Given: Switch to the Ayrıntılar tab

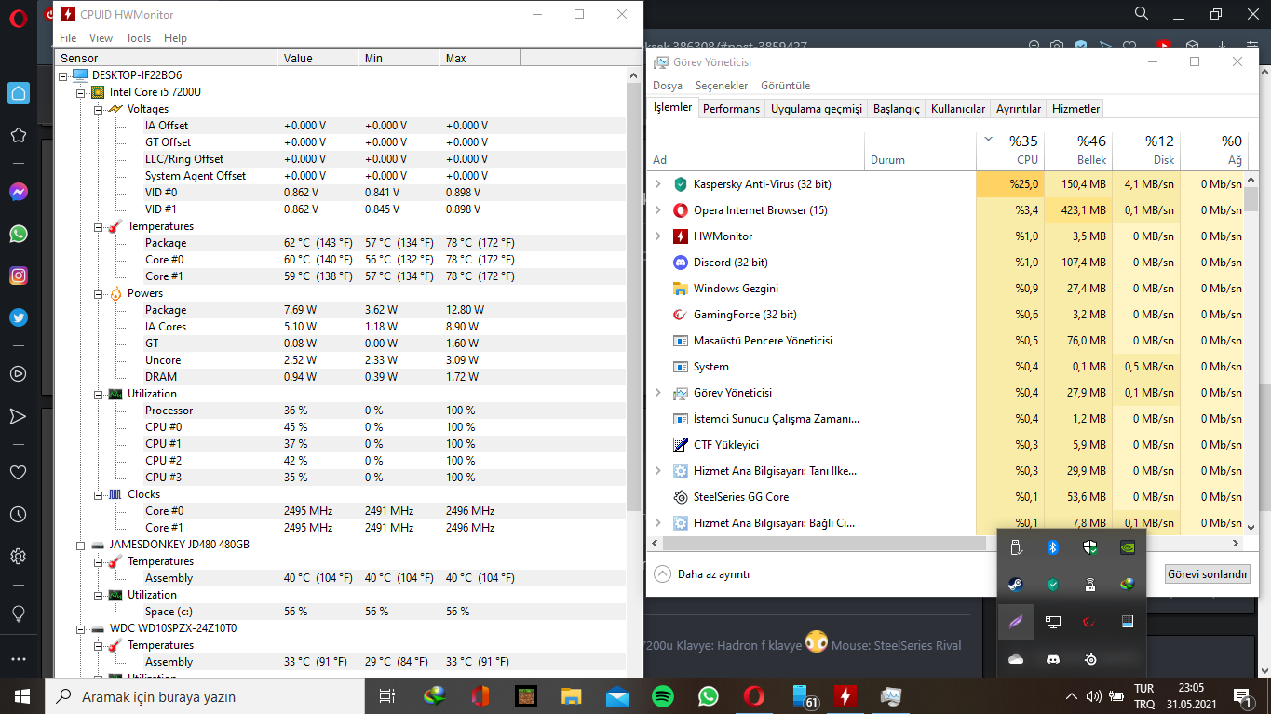Looking at the screenshot, I should click(x=1019, y=109).
